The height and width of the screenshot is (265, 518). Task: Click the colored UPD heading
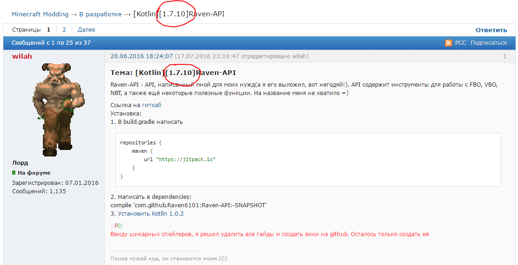116,226
